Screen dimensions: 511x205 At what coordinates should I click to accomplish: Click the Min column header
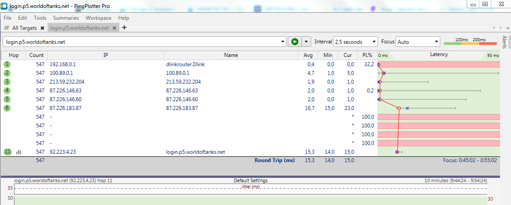click(x=328, y=55)
